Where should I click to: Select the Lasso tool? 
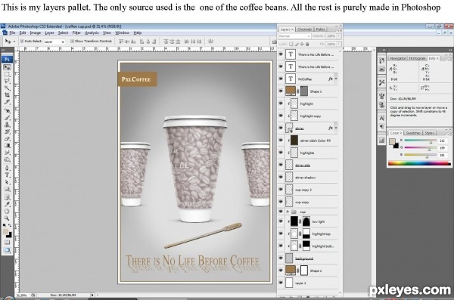pos(8,82)
